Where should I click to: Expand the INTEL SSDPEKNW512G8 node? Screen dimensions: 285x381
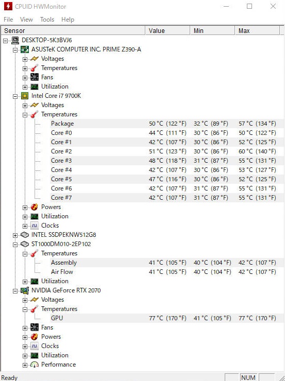(15, 235)
